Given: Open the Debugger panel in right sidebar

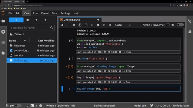Looking at the screenshot, I should (190, 32).
